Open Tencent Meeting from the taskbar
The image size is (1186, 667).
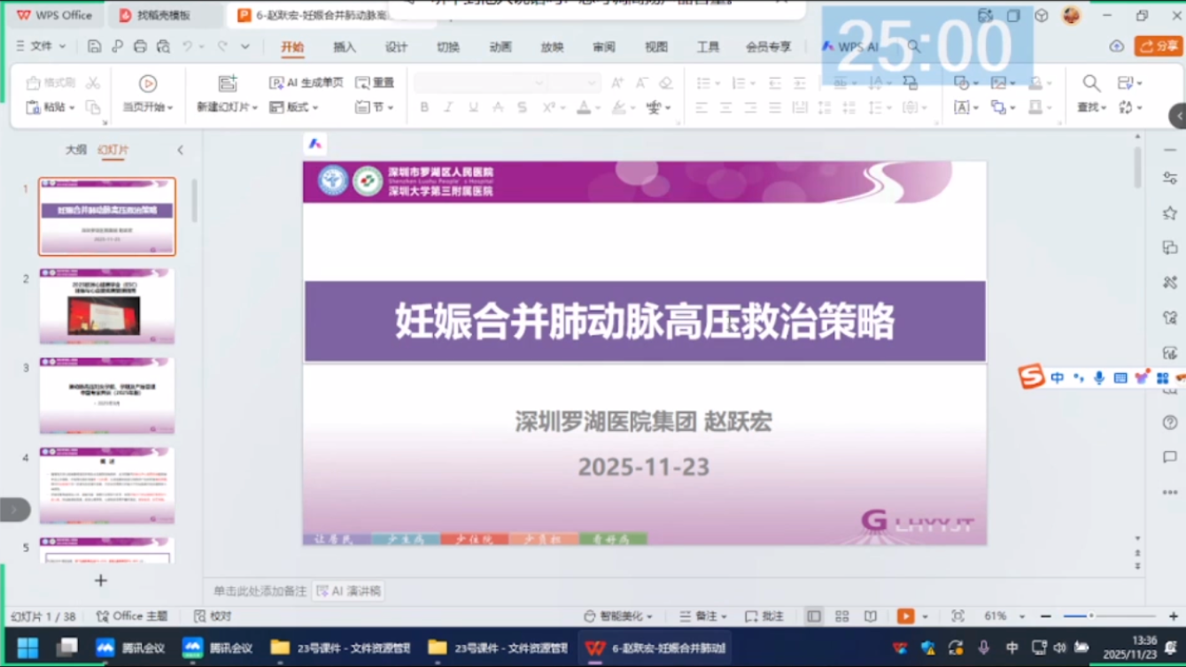tap(118, 648)
